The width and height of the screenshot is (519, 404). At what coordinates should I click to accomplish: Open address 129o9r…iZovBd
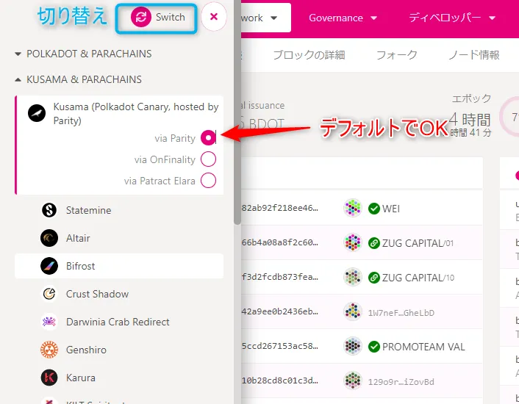(401, 382)
